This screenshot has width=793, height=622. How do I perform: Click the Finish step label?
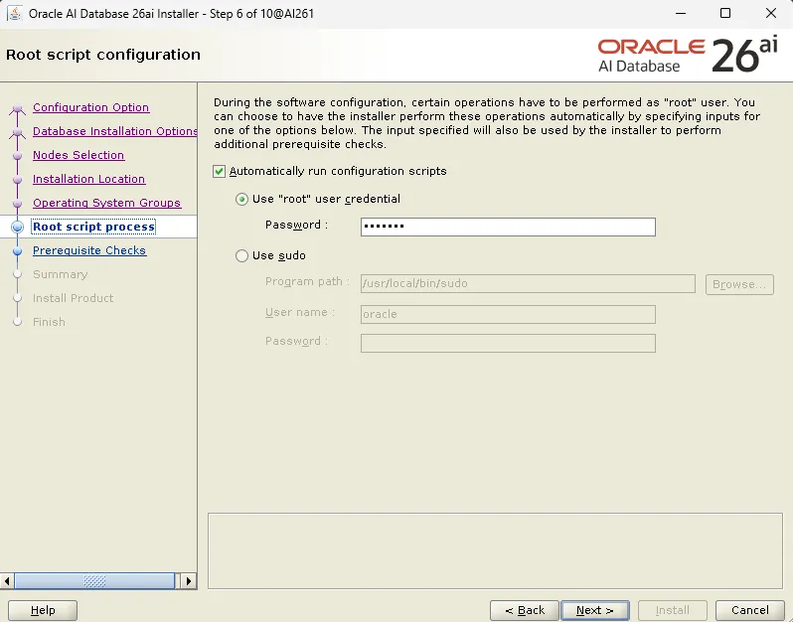pos(49,322)
